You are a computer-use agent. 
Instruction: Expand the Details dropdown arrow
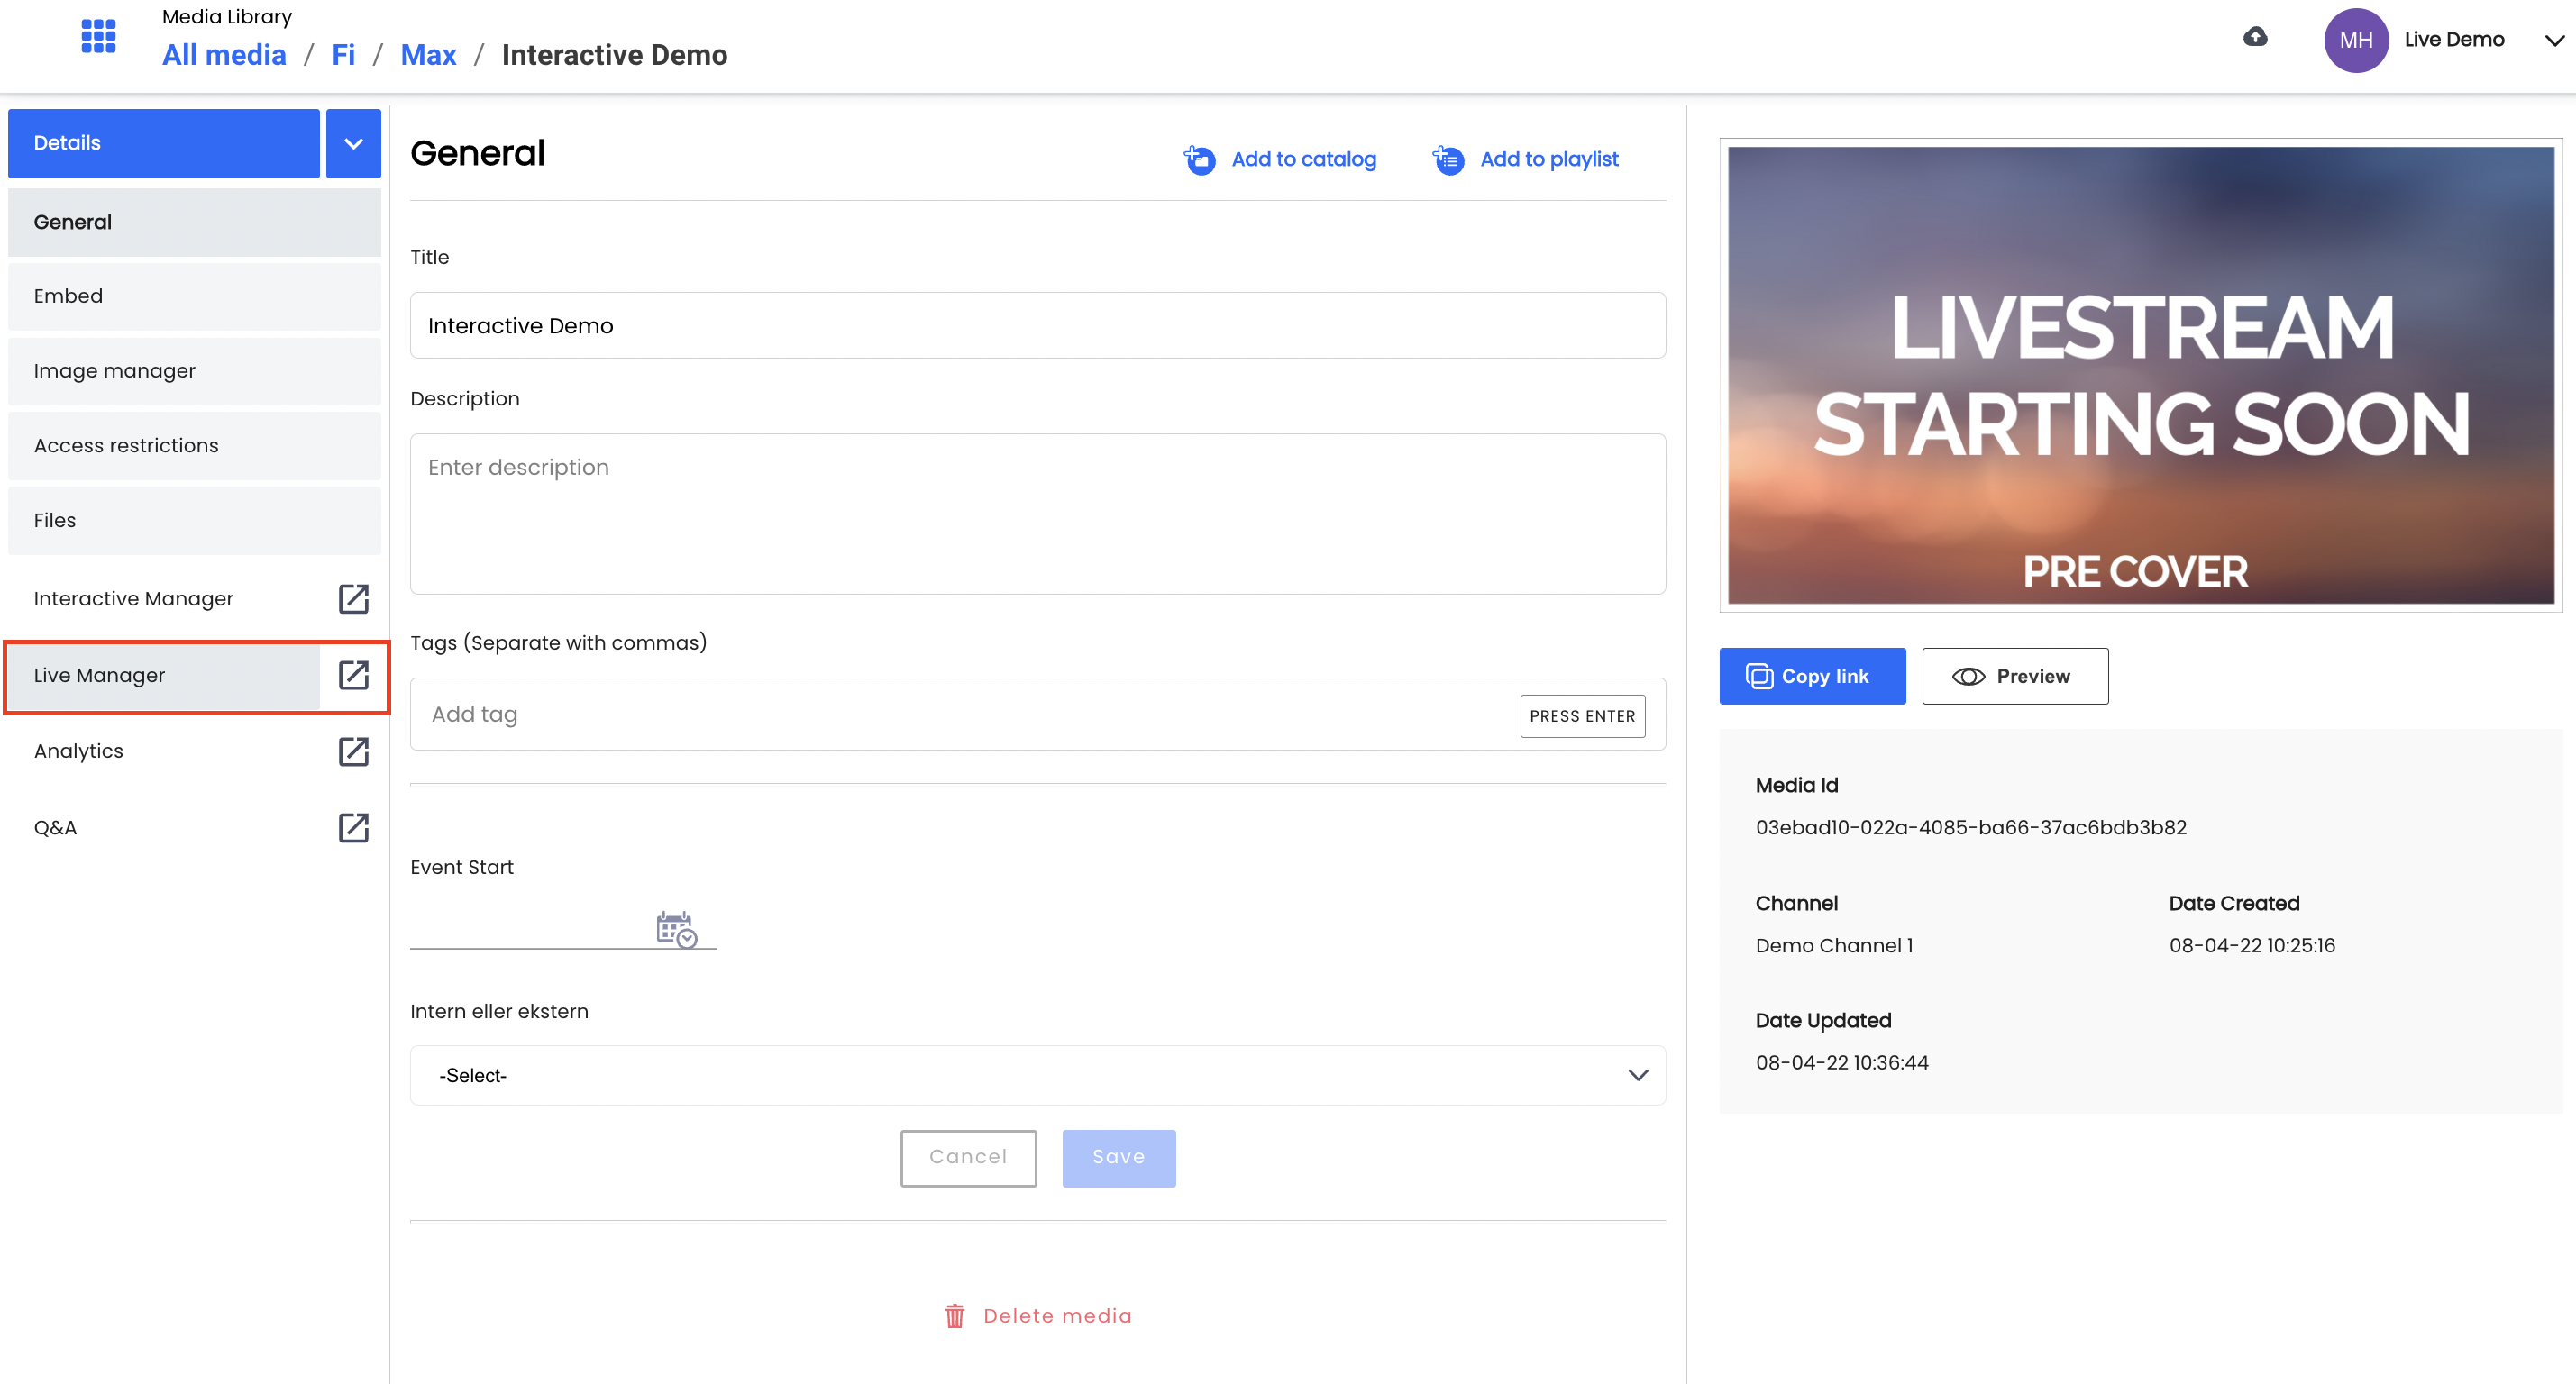[353, 143]
